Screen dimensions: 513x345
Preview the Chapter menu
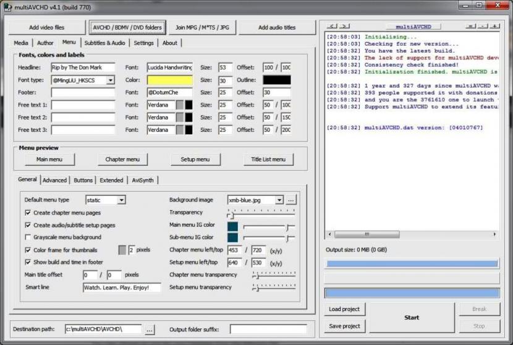click(x=123, y=160)
